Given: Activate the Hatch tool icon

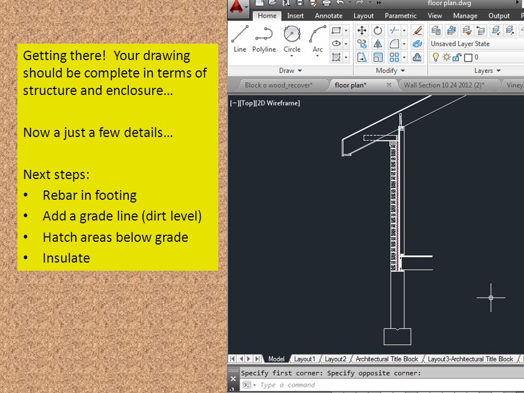Looking at the screenshot, I should click(x=336, y=57).
